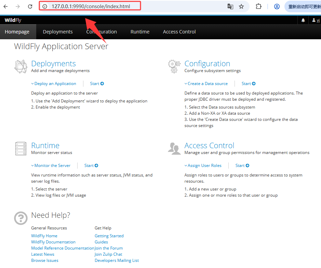Click the Need Help? heading
Image resolution: width=321 pixels, height=268 pixels.
(51, 215)
